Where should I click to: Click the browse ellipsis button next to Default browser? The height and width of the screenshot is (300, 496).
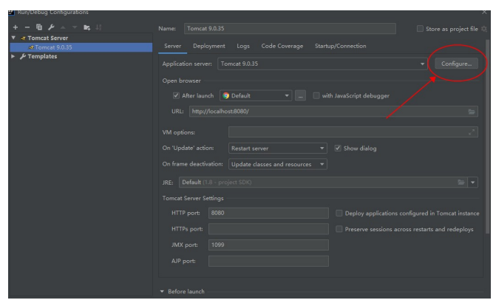pyautogui.click(x=301, y=95)
